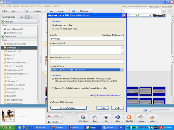Click the Import button in top toolbar
The height and width of the screenshot is (130, 174).
pos(12,11)
